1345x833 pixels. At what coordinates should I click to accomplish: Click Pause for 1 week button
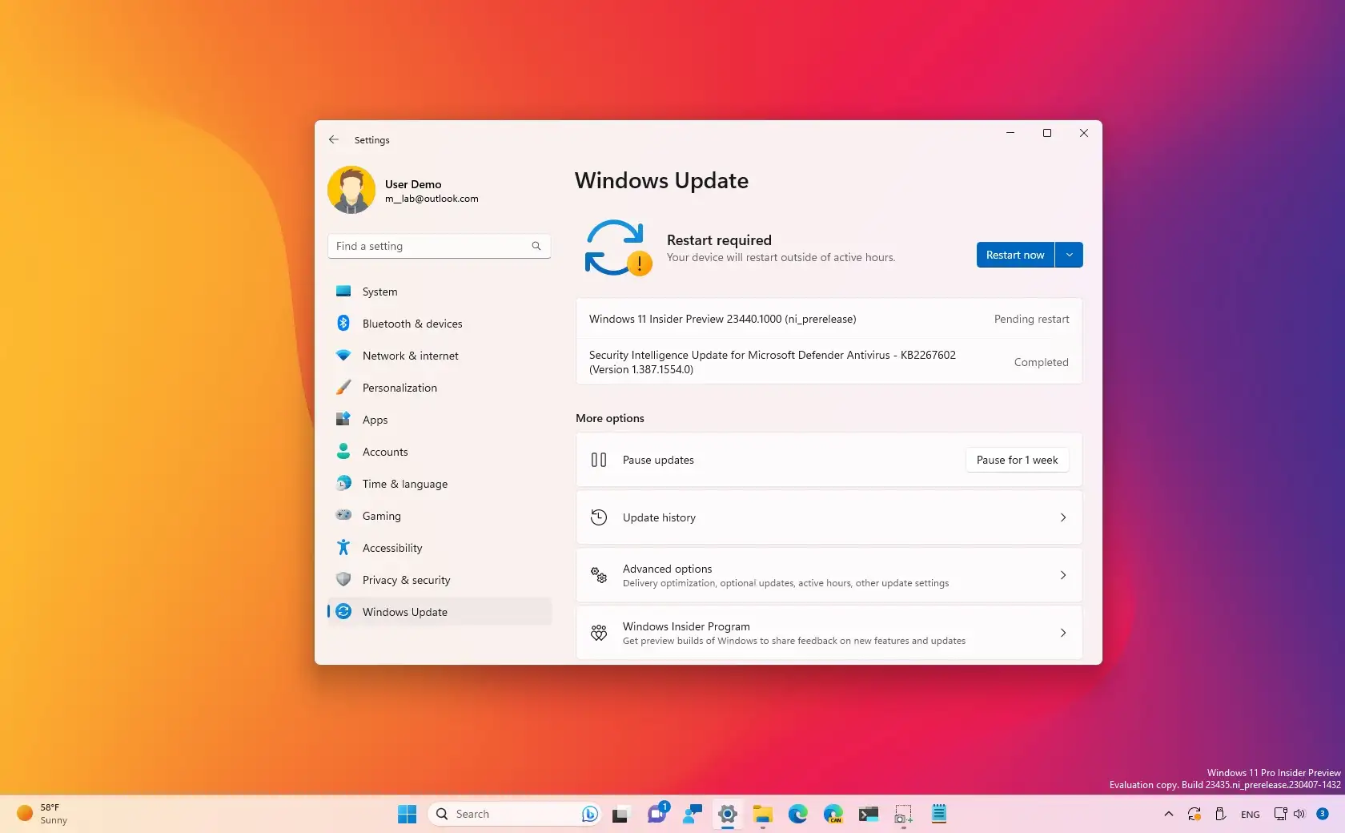(x=1017, y=460)
